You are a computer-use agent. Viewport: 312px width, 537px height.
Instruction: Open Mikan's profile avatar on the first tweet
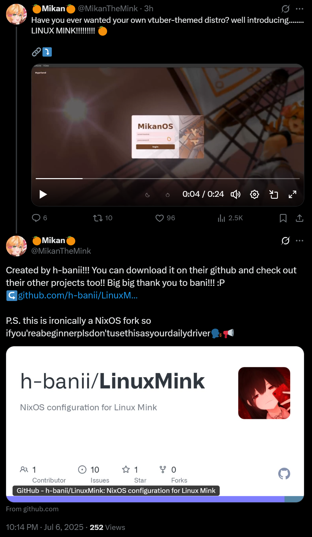16,14
